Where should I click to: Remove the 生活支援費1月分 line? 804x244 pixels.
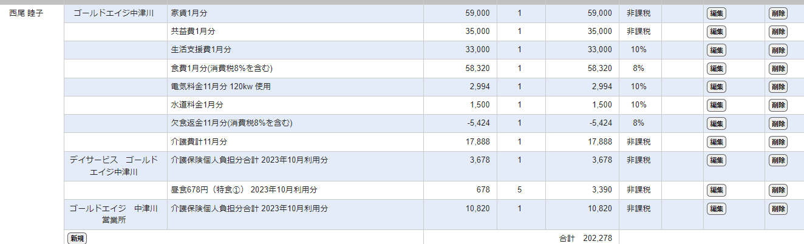pos(778,50)
